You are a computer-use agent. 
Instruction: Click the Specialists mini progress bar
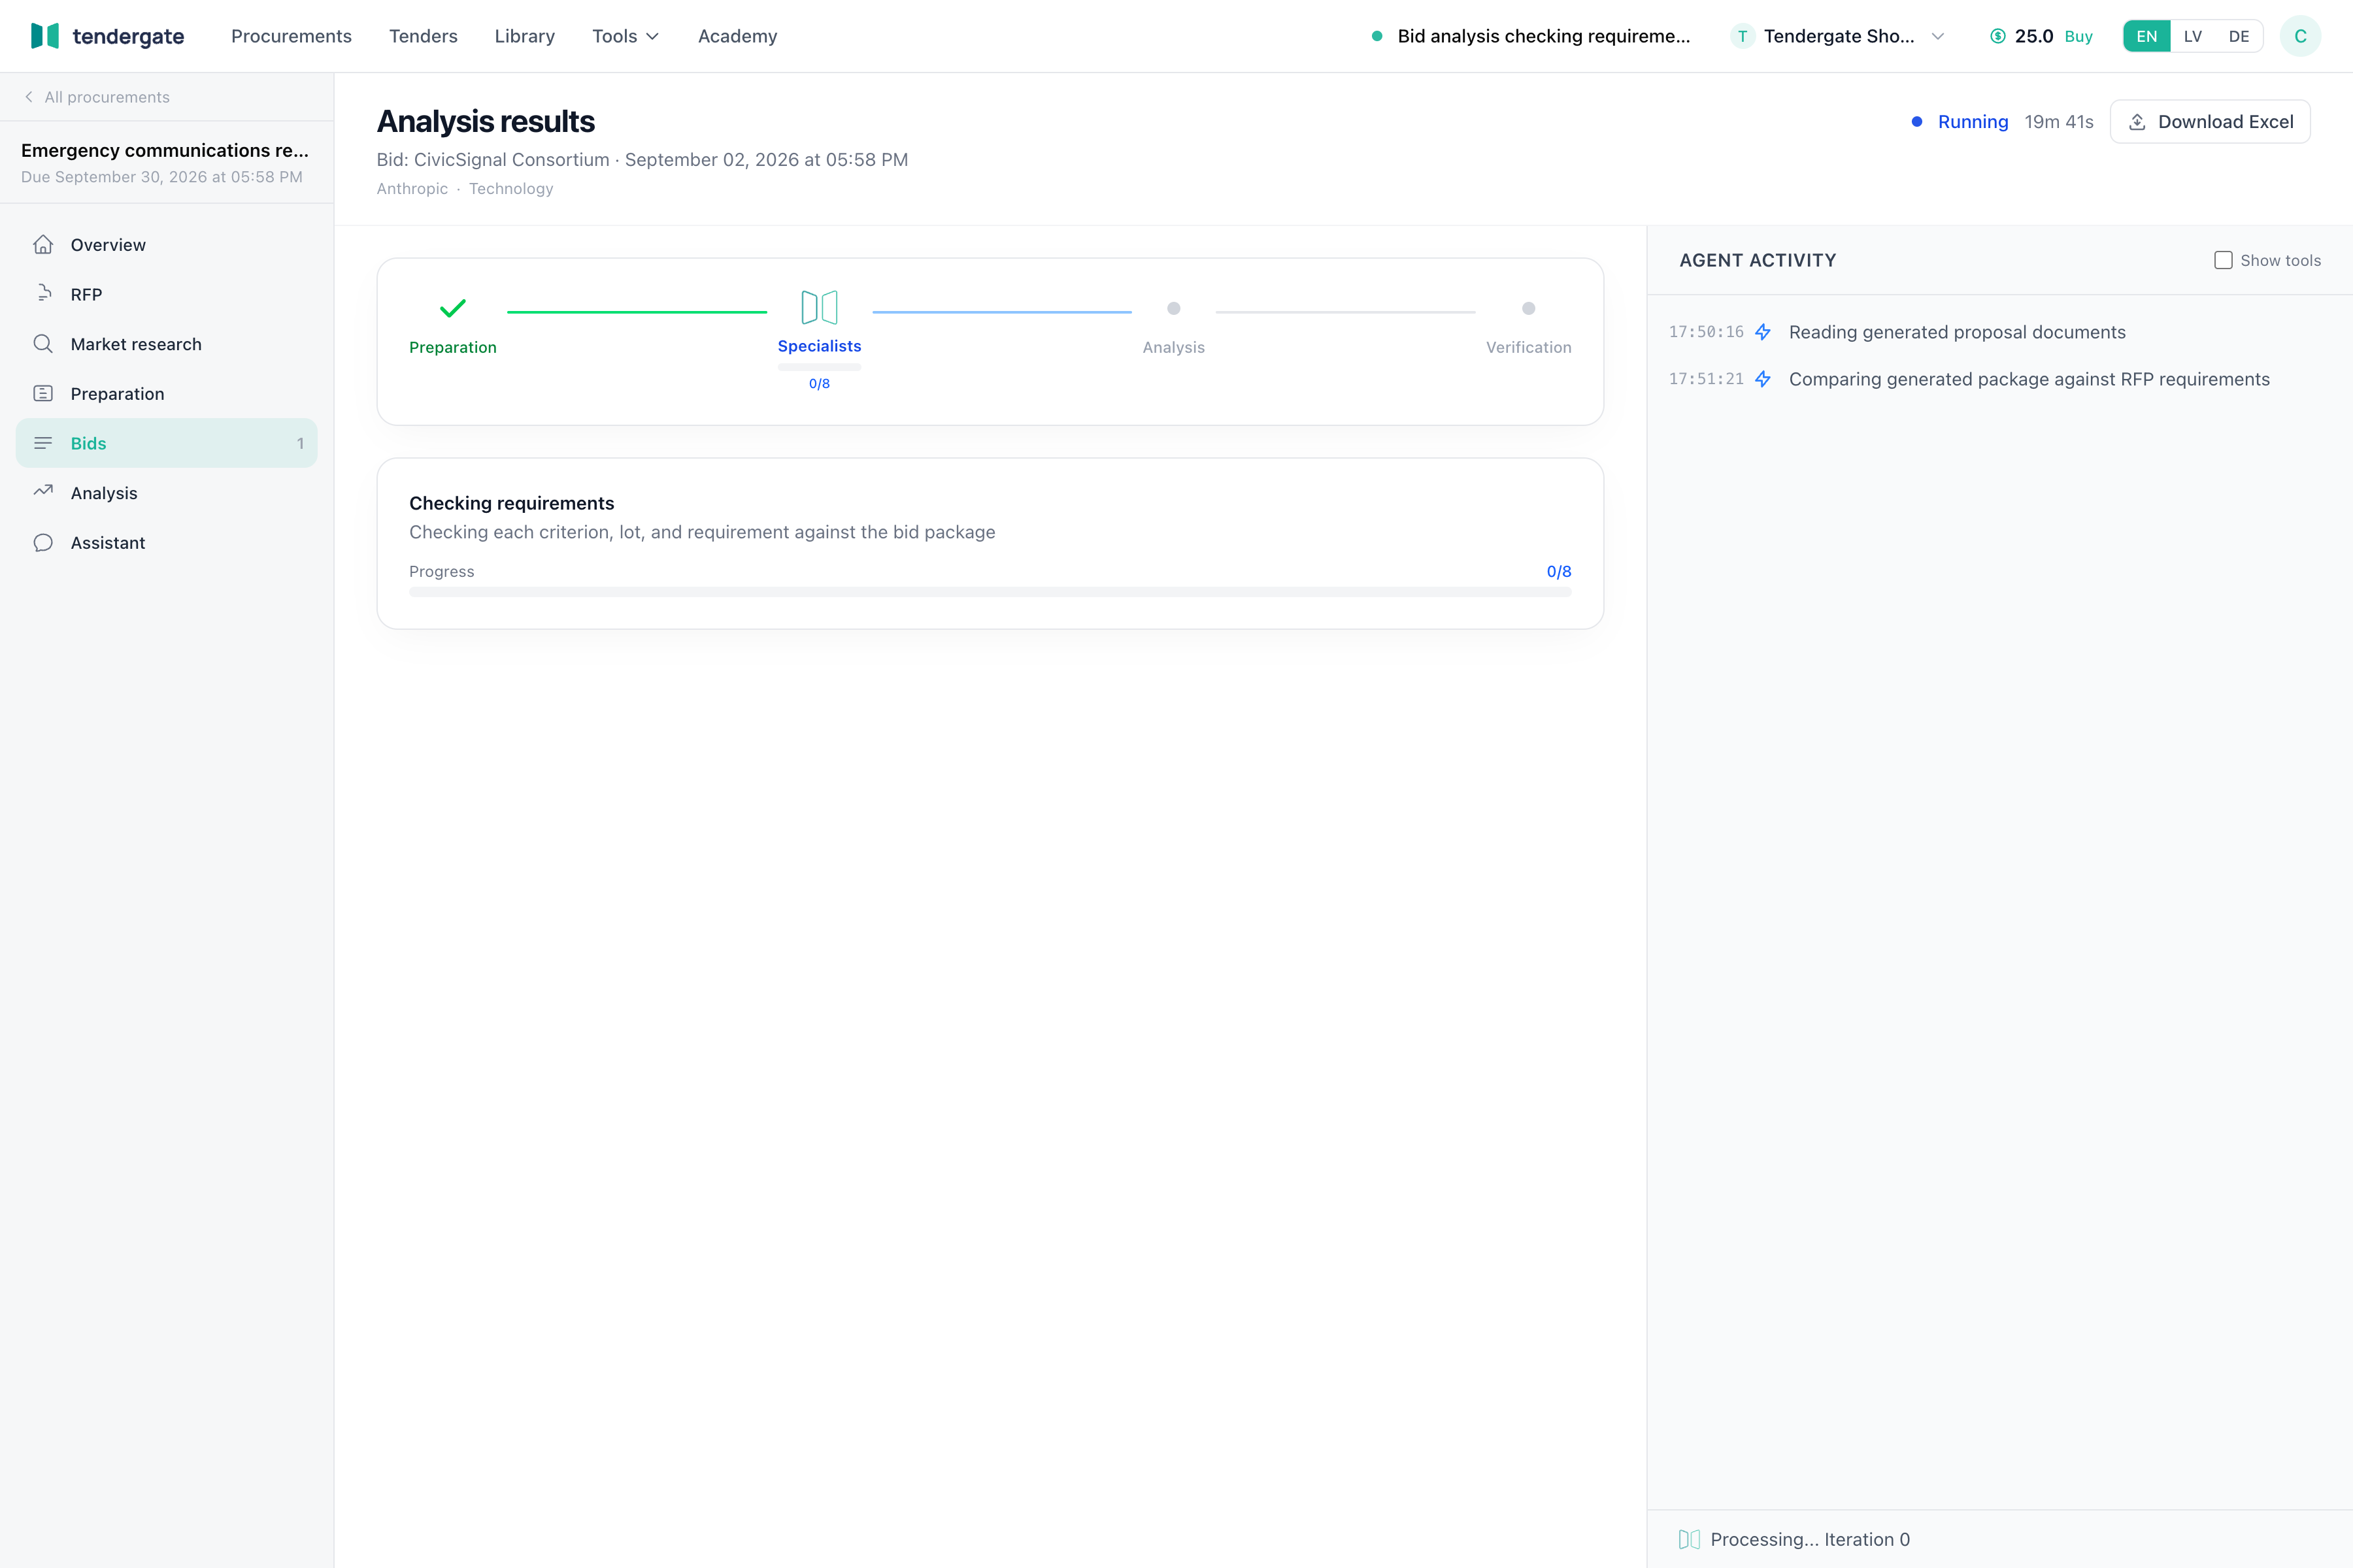point(820,367)
